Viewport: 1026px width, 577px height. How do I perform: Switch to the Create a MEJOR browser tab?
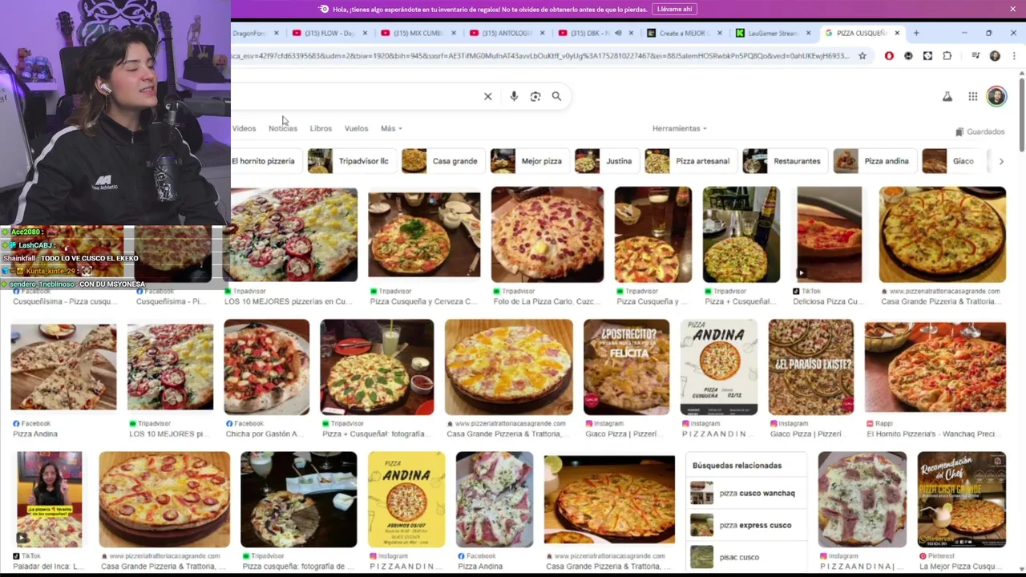click(679, 33)
